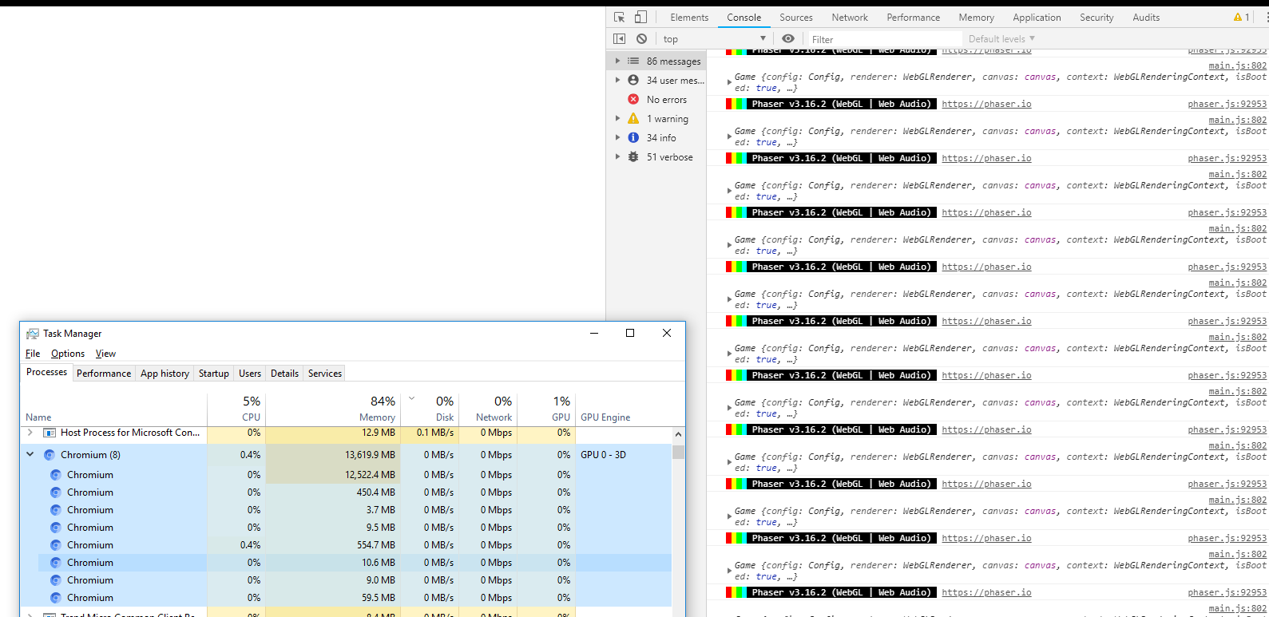1269x617 pixels.
Task: Switch to the Startup tab
Action: (x=214, y=374)
